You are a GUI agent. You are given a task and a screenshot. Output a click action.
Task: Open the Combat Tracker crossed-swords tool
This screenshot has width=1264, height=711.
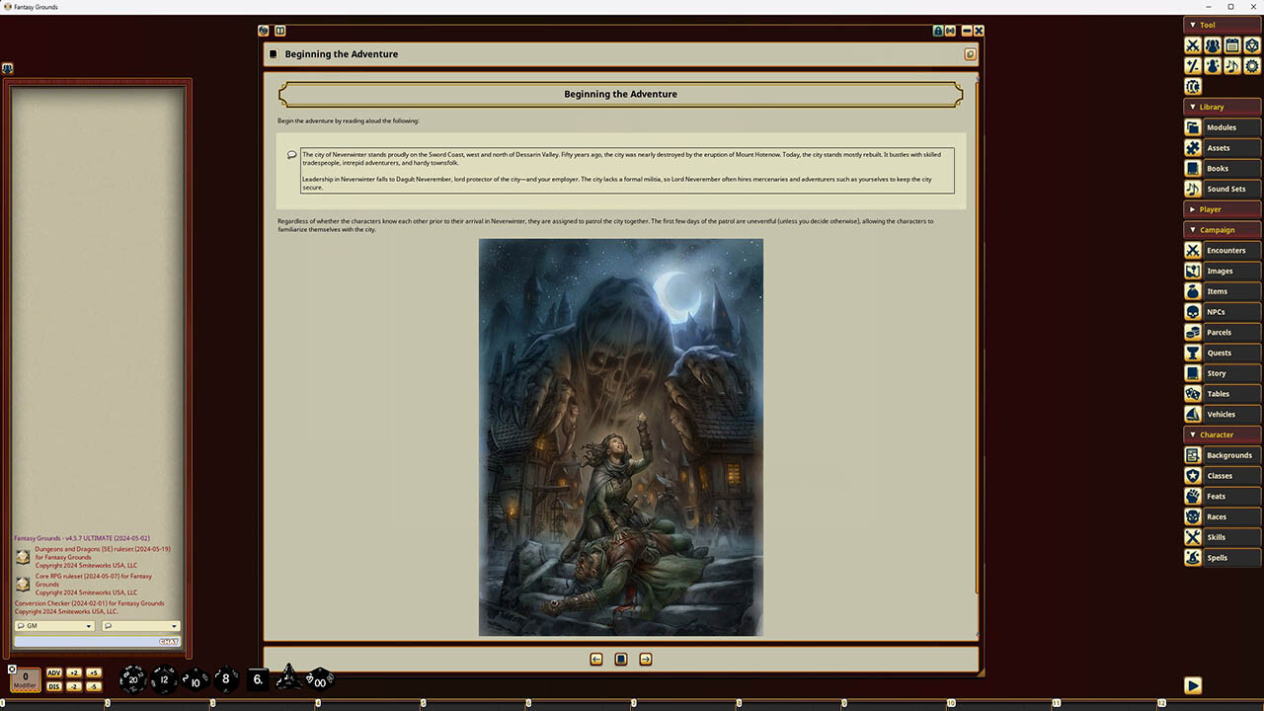(1193, 45)
